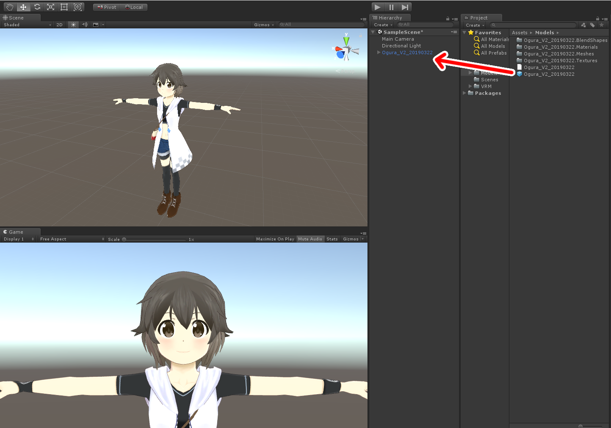Click the Scene view search field

(321, 25)
